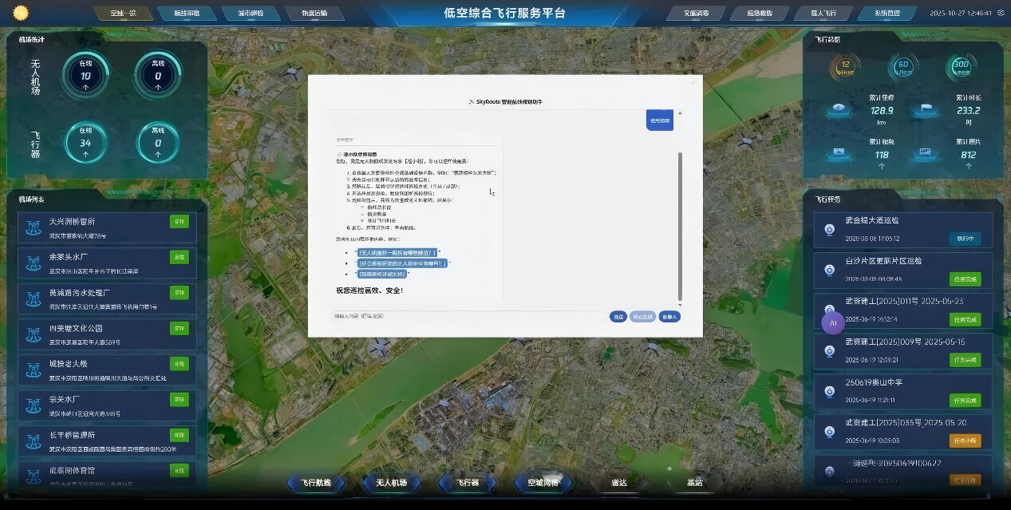1011x510 pixels.
Task: Toggle the 飞行航线 map layer button
Action: [x=321, y=483]
